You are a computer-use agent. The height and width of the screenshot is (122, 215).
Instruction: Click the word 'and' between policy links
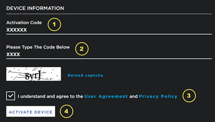pos(133,96)
